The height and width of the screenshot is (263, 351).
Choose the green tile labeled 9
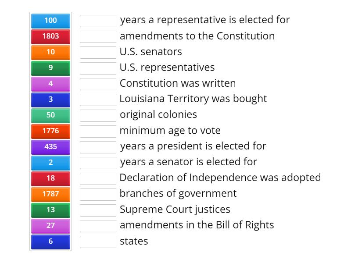[x=50, y=68]
